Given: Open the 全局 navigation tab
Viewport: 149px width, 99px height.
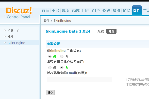Looking at the screenshot, I should pyautogui.click(x=55, y=11).
